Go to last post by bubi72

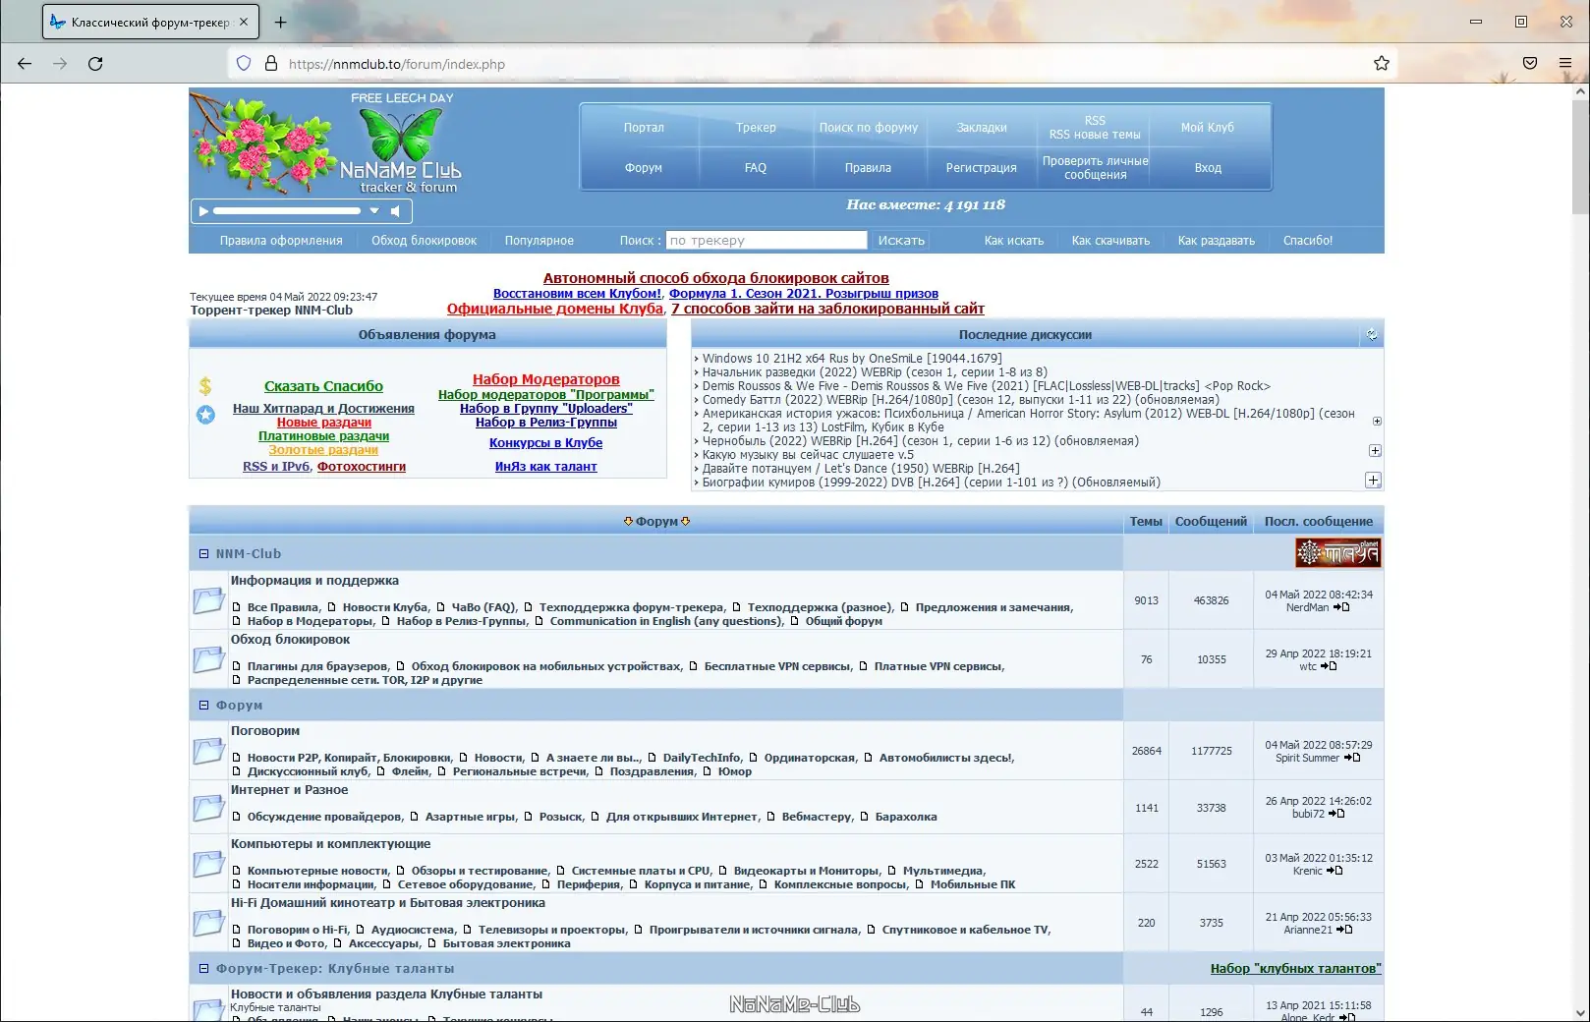pyautogui.click(x=1336, y=814)
